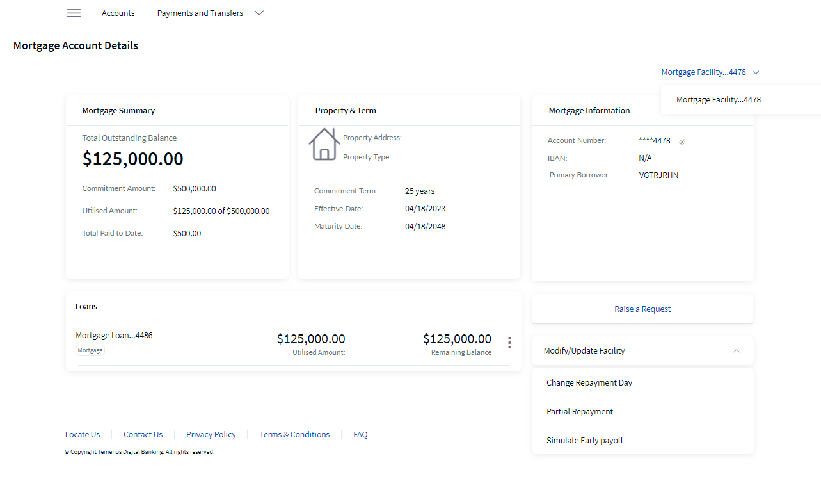
Task: Click the Mortgage Account Details page heading
Action: tap(76, 45)
